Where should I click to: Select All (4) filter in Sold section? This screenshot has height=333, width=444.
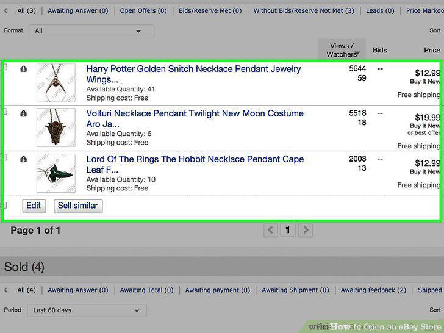pos(26,290)
